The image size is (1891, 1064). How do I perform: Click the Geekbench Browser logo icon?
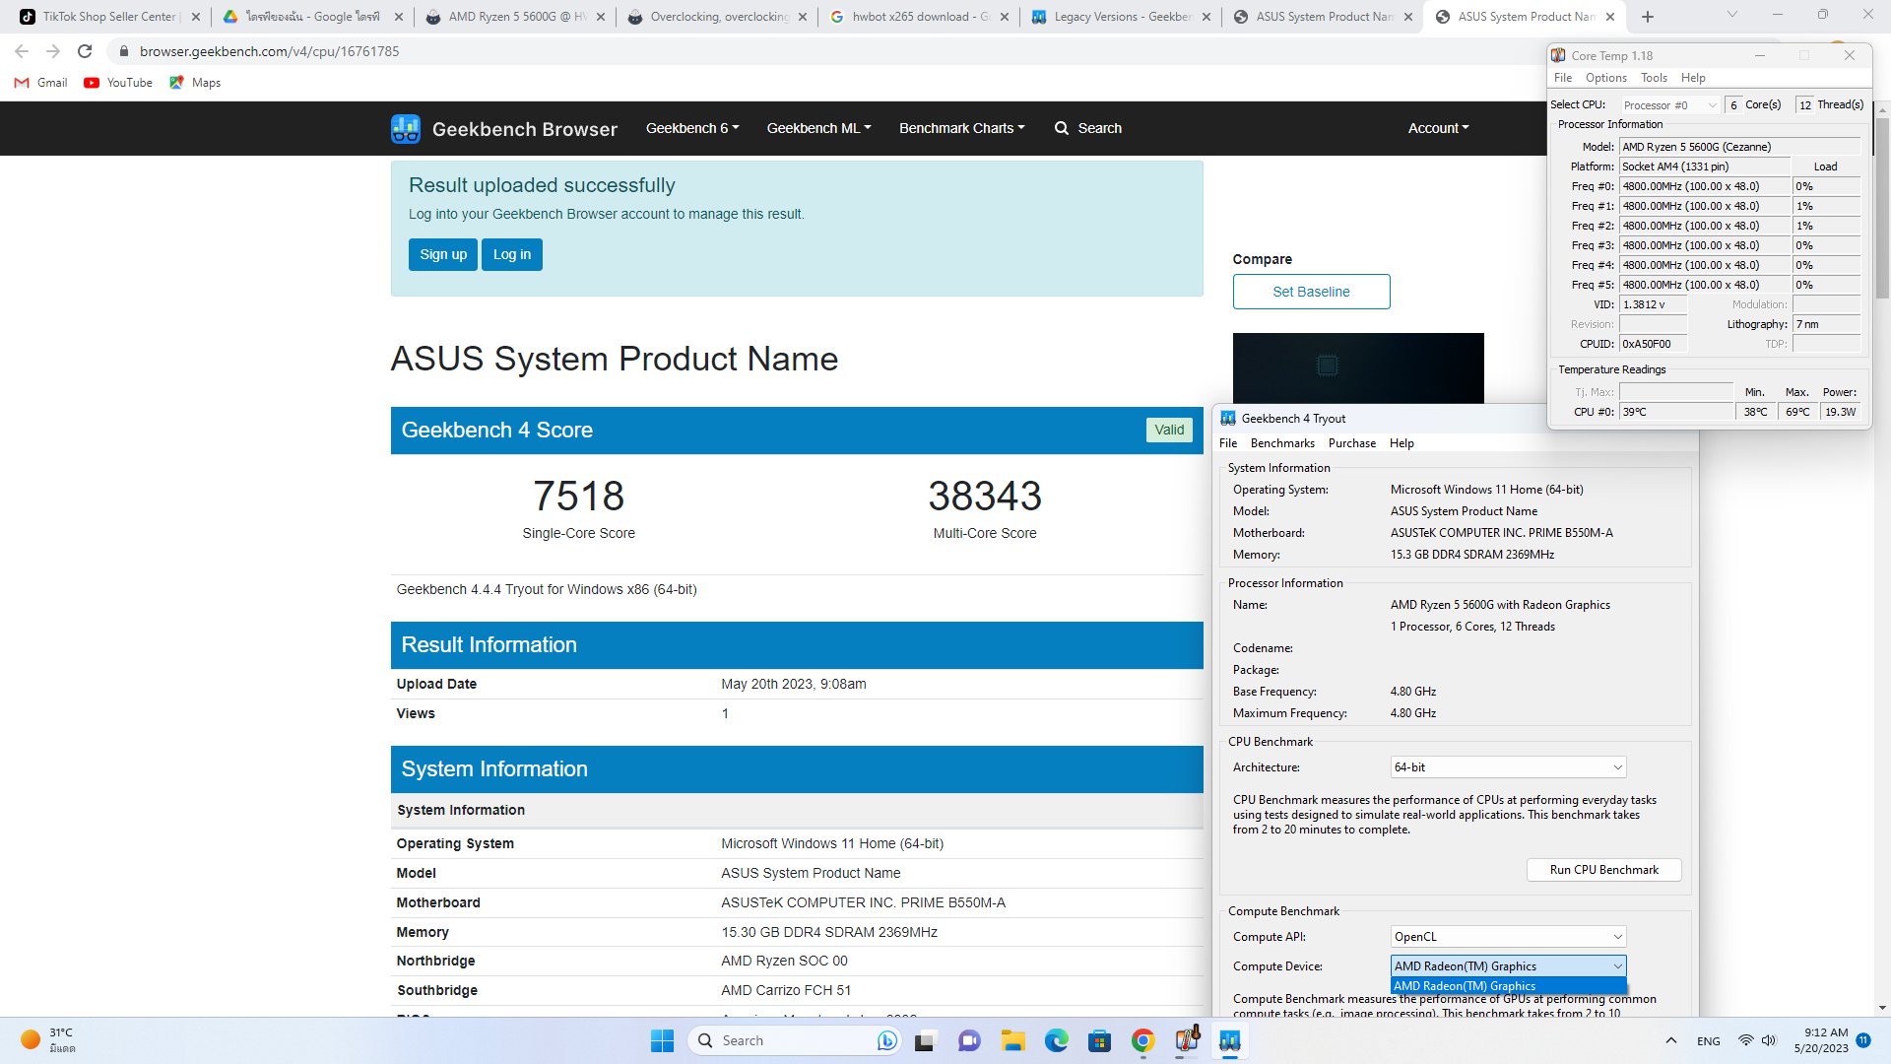pos(406,128)
